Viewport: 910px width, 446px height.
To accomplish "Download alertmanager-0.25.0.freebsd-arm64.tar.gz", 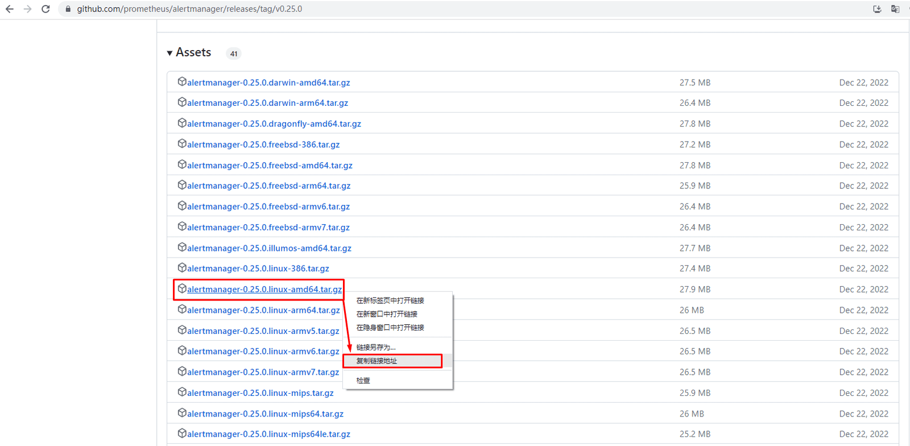I will 268,186.
